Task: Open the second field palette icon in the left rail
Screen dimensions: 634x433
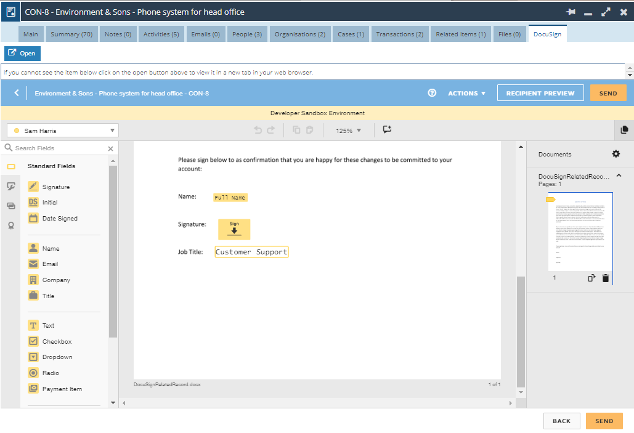Action: click(x=11, y=186)
